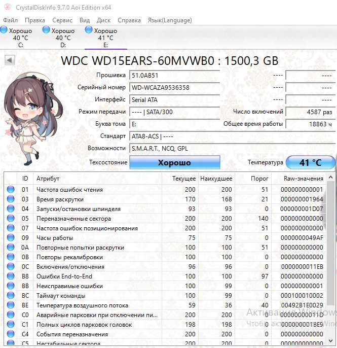Click status orb for attribute BB
Screen dimensions: 337x348
tap(11, 286)
